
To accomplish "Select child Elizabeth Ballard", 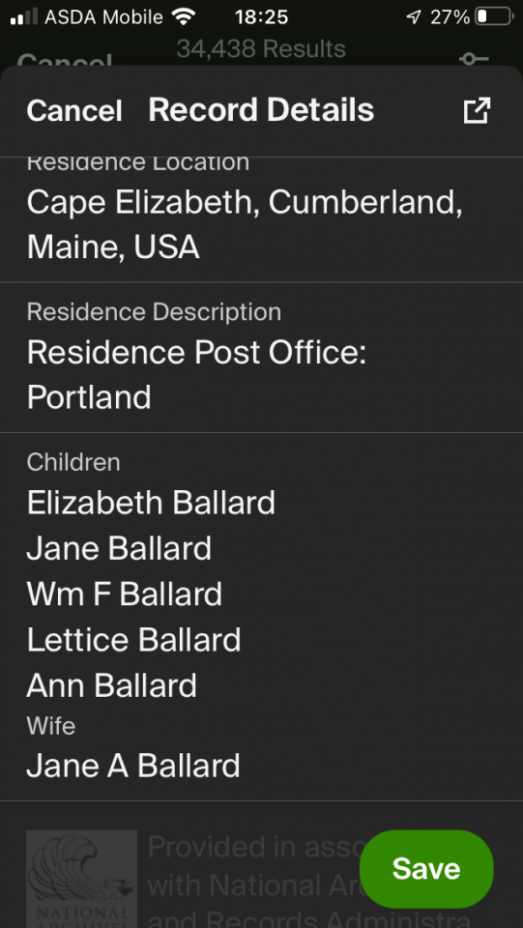I will point(151,503).
